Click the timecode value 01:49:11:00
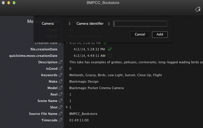 (x=79, y=120)
